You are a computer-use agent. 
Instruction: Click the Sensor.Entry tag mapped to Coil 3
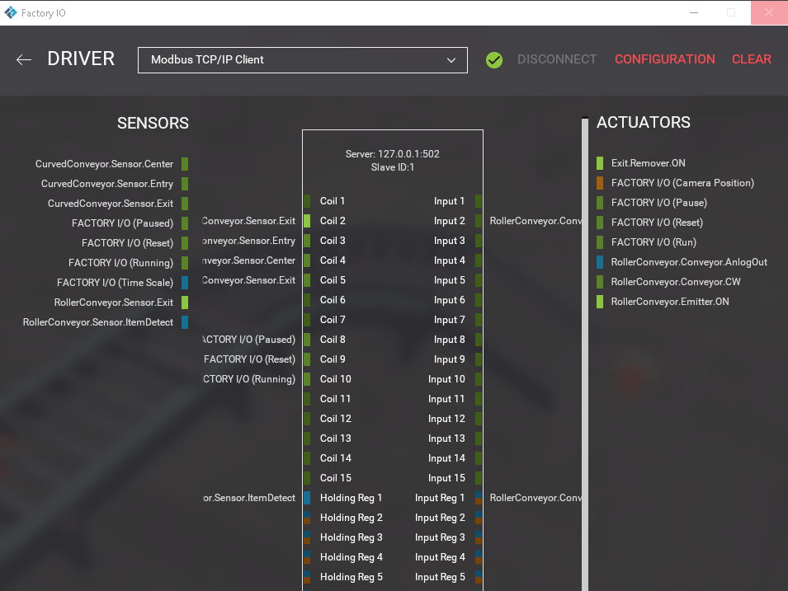[248, 241]
